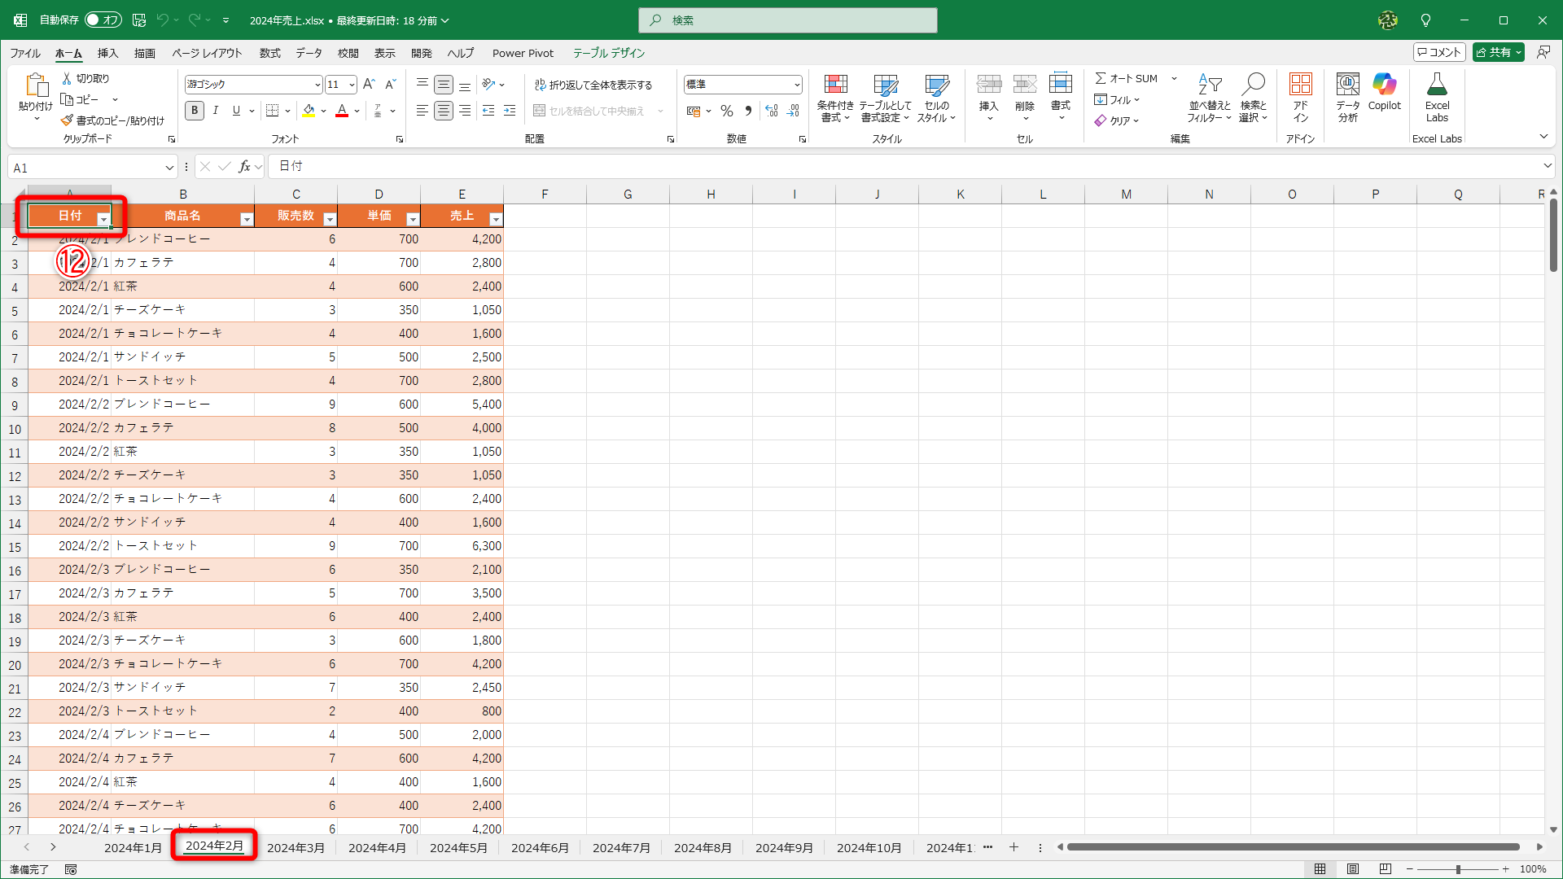Open the font name dropdown
This screenshot has height=879, width=1563.
tap(317, 85)
